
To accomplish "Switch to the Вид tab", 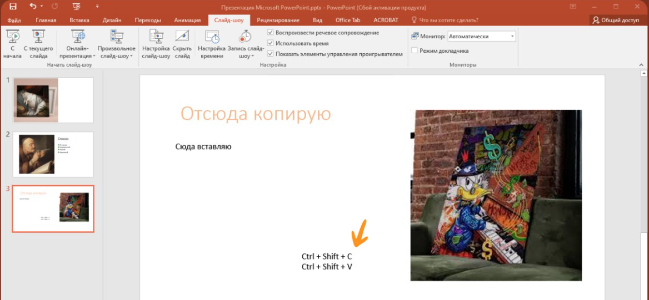I will click(x=317, y=20).
